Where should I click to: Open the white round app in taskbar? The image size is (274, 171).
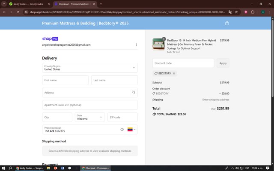coord(69,168)
